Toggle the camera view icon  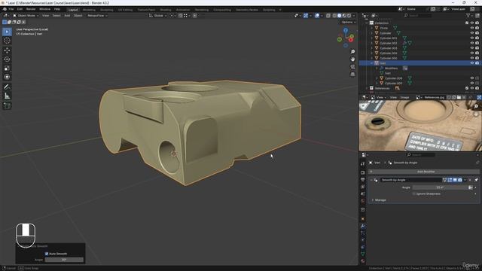pos(352,67)
